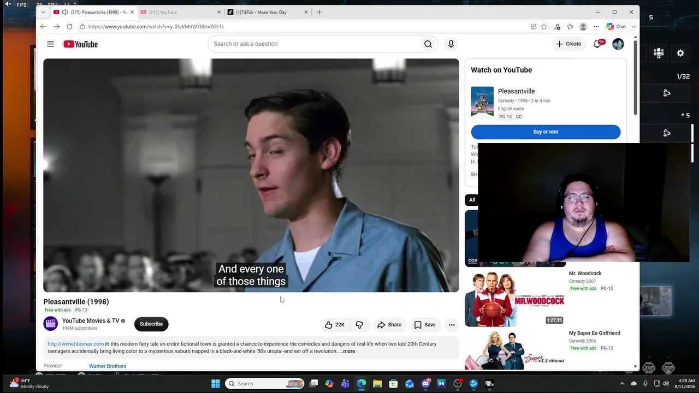Open Edge settings and more menu

click(596, 27)
